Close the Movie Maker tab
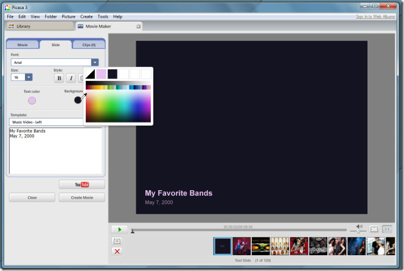 (x=138, y=27)
